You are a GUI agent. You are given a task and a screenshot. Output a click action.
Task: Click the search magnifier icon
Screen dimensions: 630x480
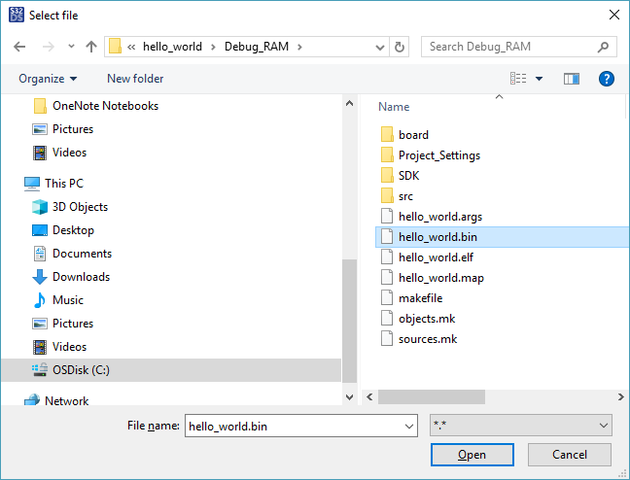click(x=603, y=47)
